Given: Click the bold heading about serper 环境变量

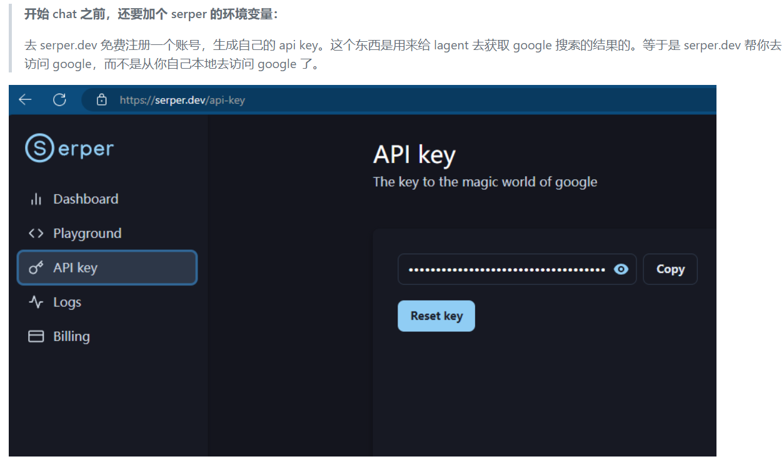Looking at the screenshot, I should coord(151,14).
